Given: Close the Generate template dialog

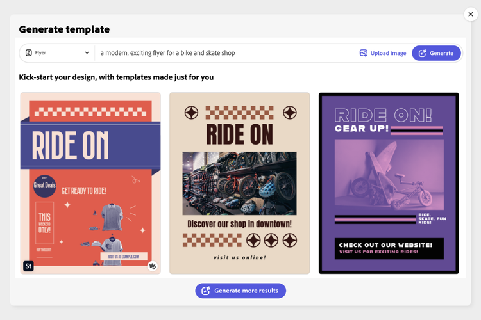Looking at the screenshot, I should point(471,14).
